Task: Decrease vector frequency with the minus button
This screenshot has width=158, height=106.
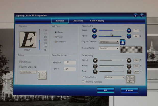Action: [95, 72]
